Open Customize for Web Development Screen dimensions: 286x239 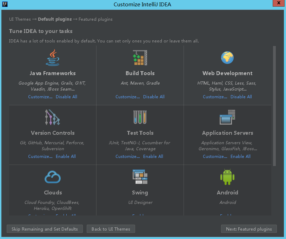(215, 97)
